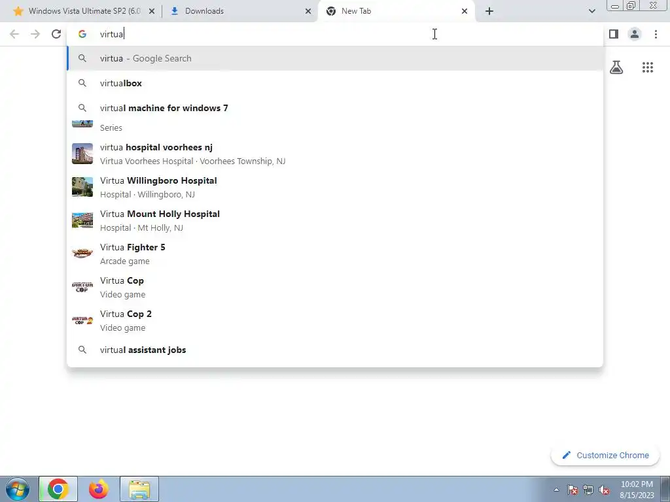
Task: Click the Virtua Cop 2 logo thumbnail
Action: [82, 320]
